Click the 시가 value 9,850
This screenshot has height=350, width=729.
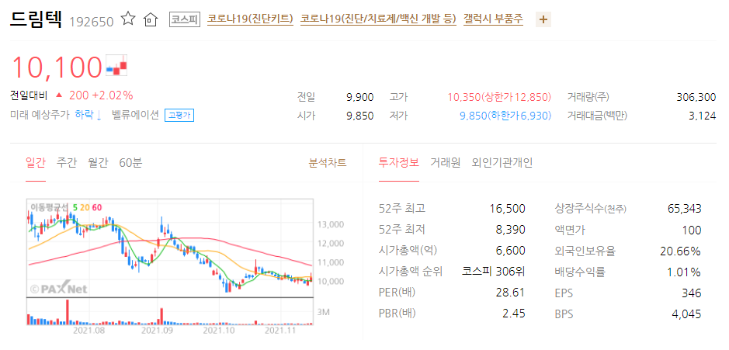(360, 116)
